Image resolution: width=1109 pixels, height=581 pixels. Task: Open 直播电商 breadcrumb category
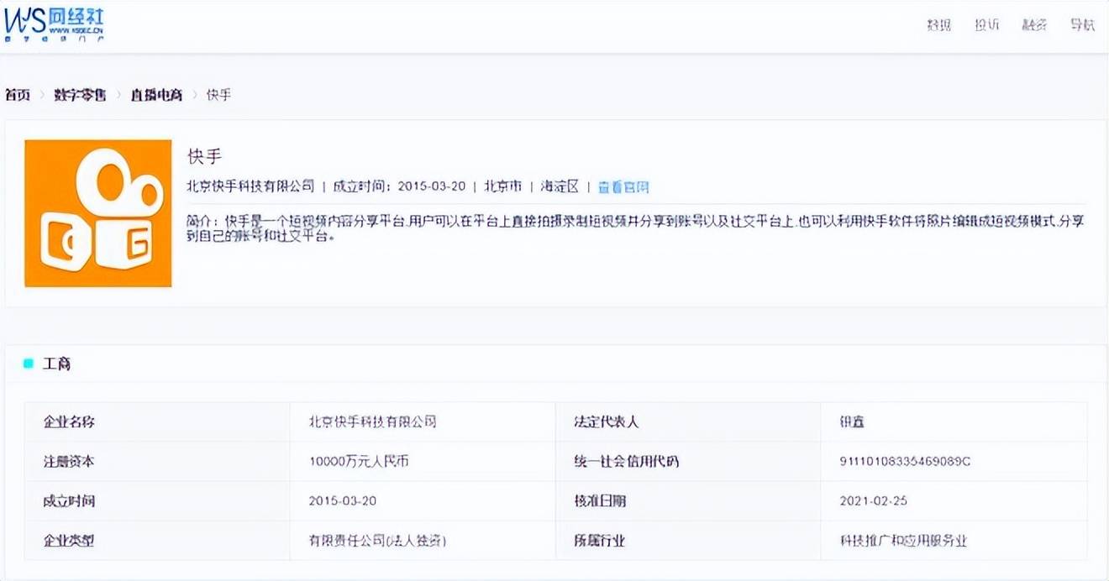(156, 95)
